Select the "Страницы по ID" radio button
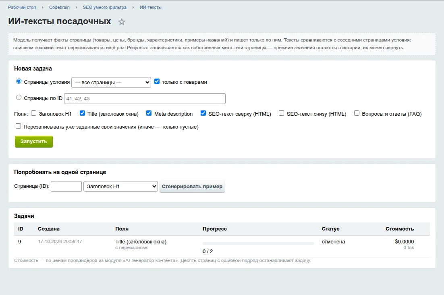Viewport: 444px width, 295px height. click(19, 98)
